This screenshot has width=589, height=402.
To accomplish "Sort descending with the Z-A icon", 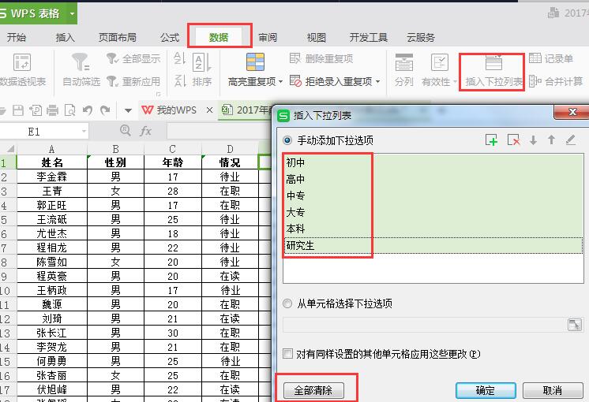I will click(180, 80).
